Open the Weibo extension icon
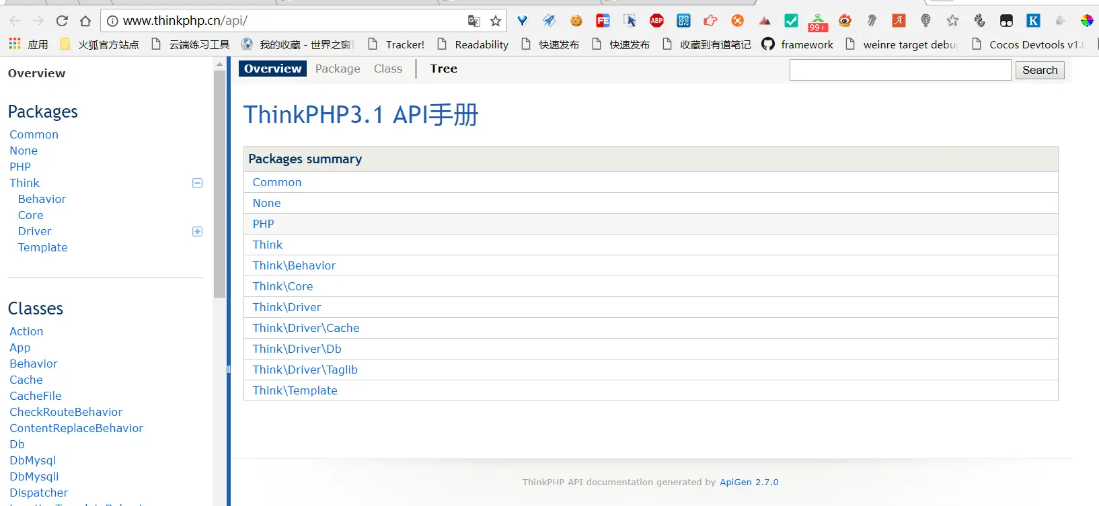 pos(845,21)
